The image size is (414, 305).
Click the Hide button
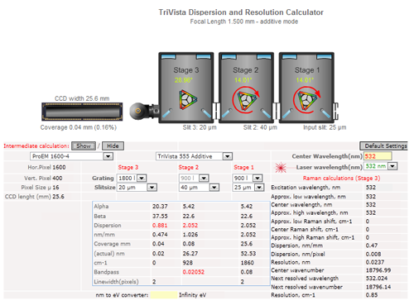point(113,146)
